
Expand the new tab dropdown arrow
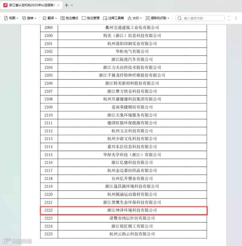(72, 5)
